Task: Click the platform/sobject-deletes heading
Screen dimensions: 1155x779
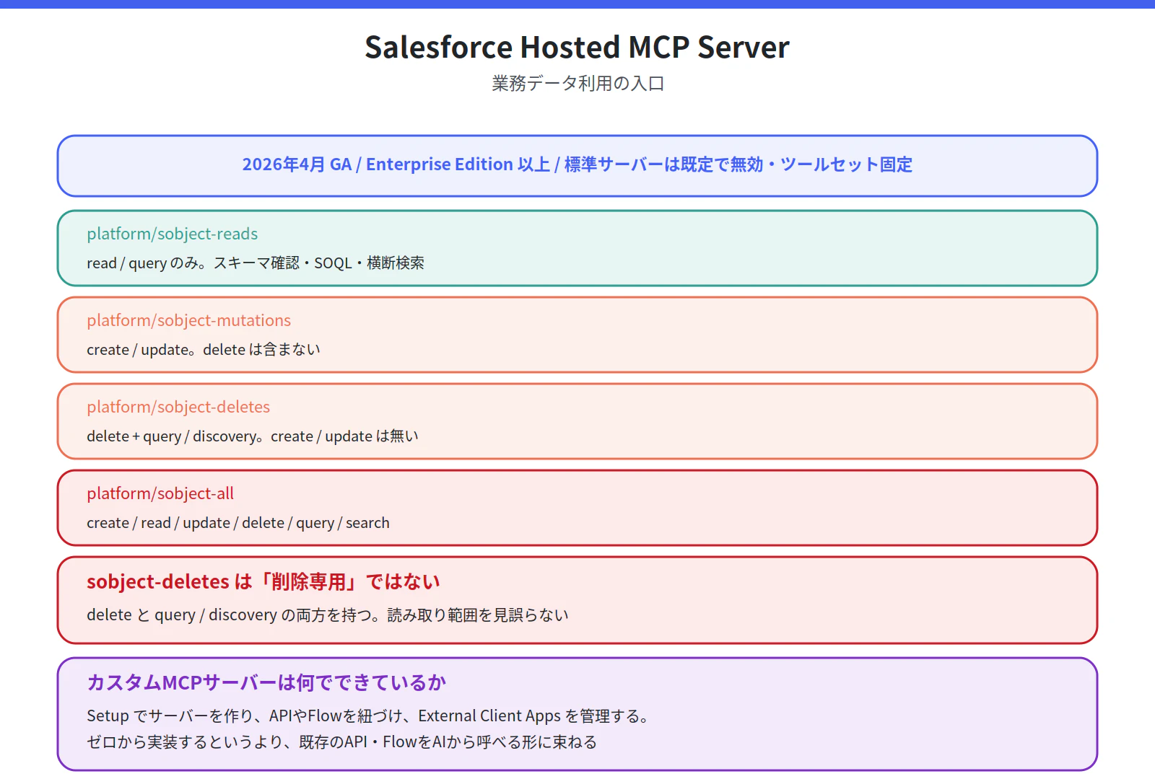Action: click(x=178, y=407)
